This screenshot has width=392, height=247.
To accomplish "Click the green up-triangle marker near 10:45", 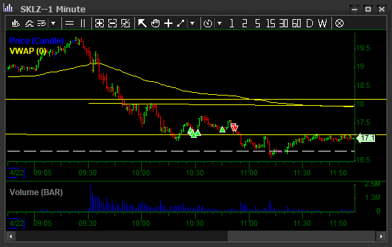I will click(x=222, y=130).
